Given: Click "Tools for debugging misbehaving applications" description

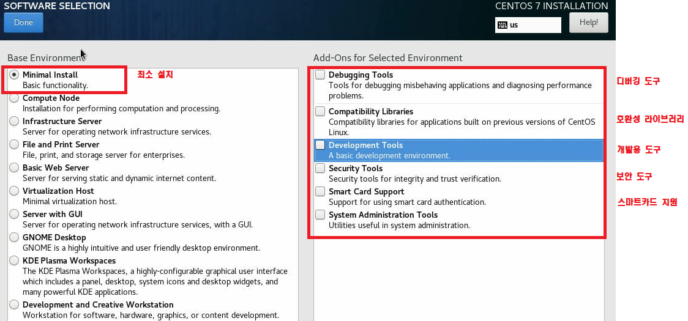Looking at the screenshot, I should [x=460, y=90].
